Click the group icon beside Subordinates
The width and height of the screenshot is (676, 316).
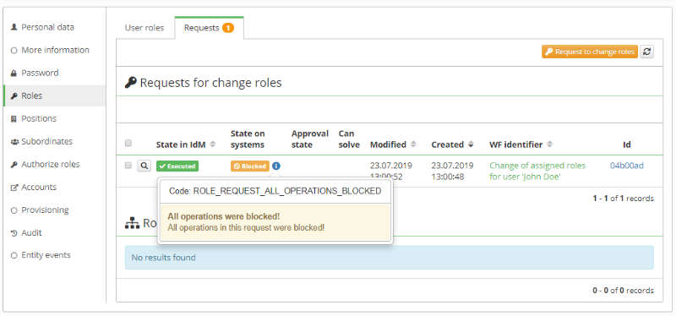(14, 141)
